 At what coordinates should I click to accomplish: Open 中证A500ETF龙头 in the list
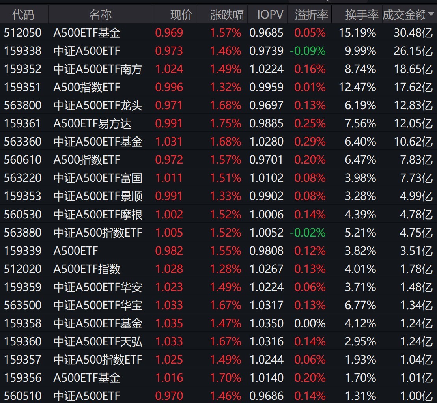(x=97, y=105)
